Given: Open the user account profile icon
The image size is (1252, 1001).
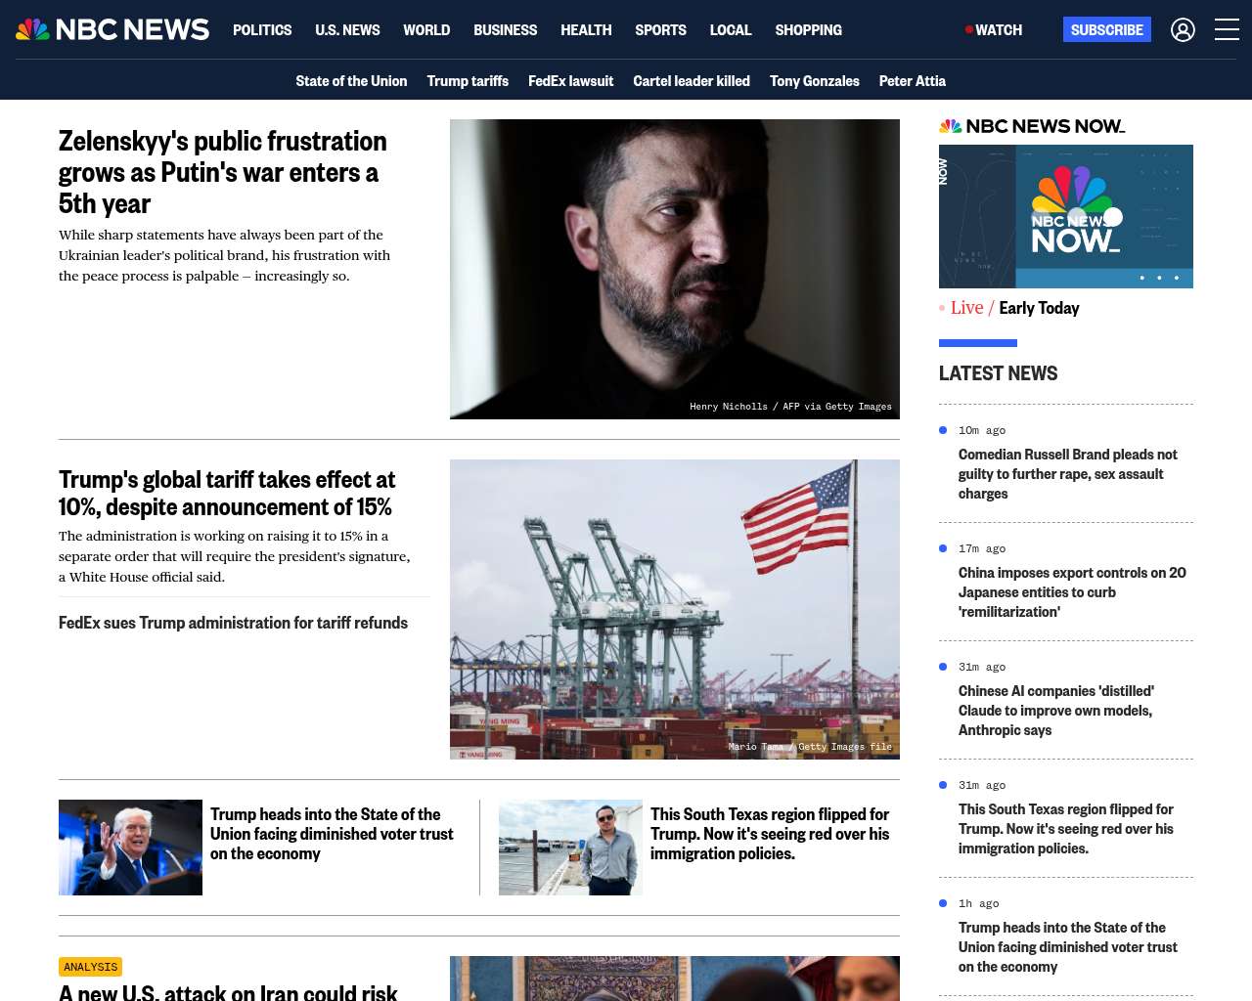Looking at the screenshot, I should tap(1183, 30).
